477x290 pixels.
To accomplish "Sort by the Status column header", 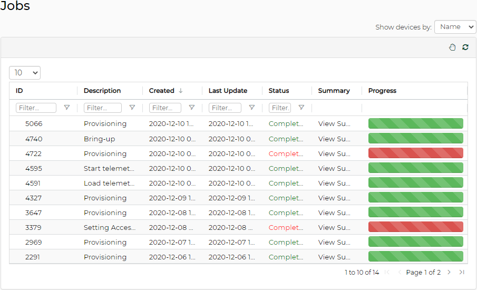I will [279, 91].
